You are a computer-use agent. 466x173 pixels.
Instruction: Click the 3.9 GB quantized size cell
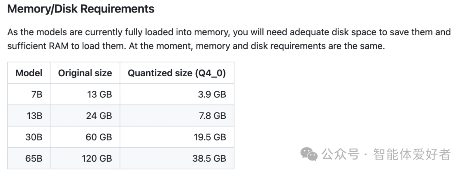point(177,94)
